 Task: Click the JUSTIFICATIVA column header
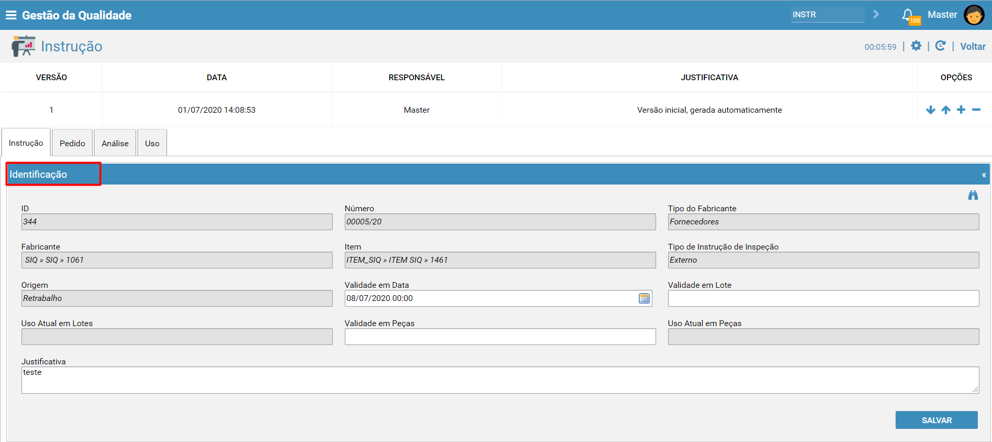[710, 78]
